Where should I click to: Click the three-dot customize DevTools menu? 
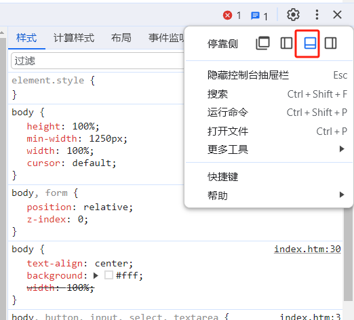click(x=317, y=15)
